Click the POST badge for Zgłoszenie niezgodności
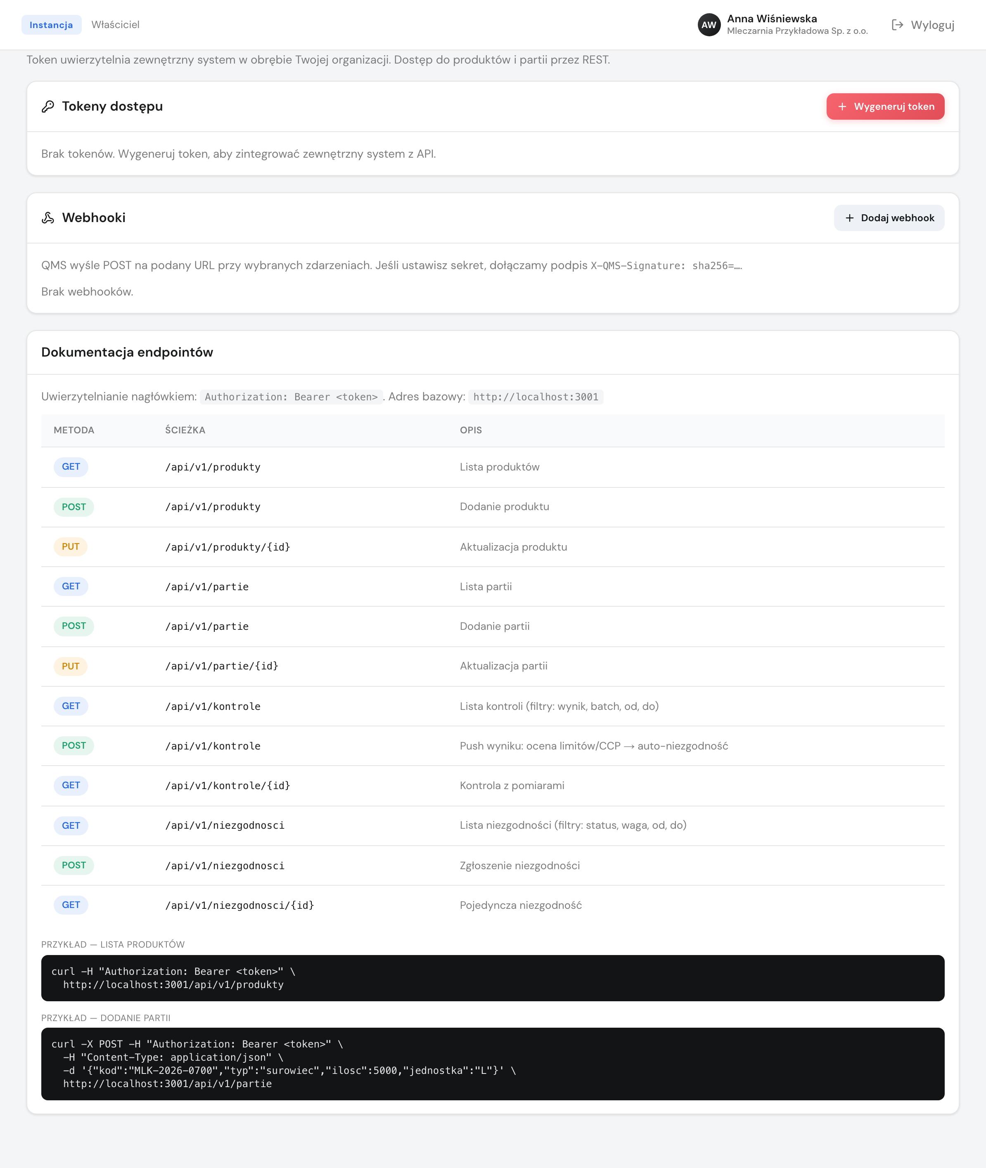This screenshot has height=1168, width=986. 74,865
